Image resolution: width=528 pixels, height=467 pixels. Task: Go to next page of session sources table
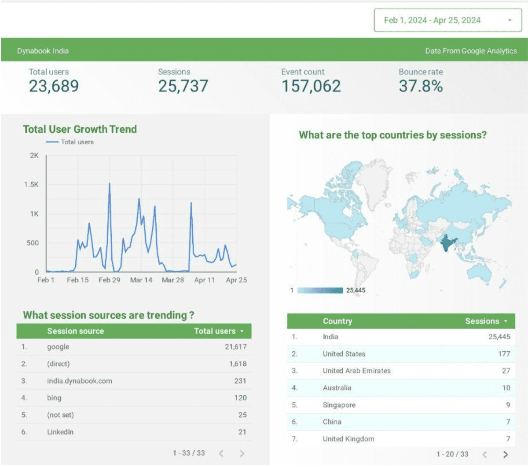(242, 453)
